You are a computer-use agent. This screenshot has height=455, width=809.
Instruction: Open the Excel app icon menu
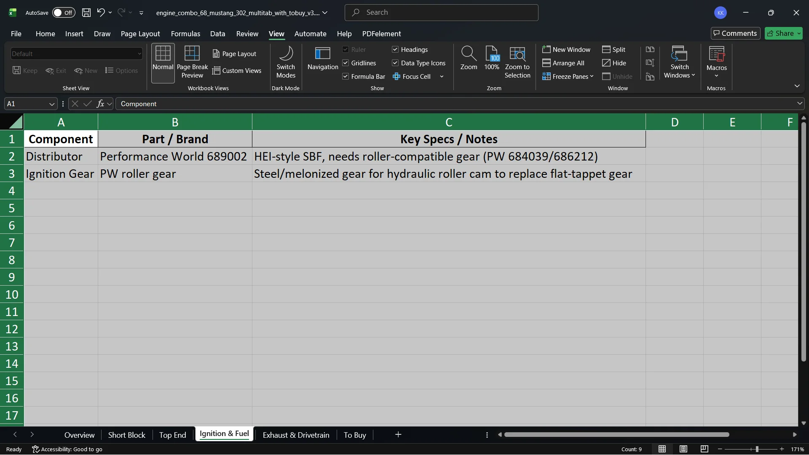click(13, 13)
